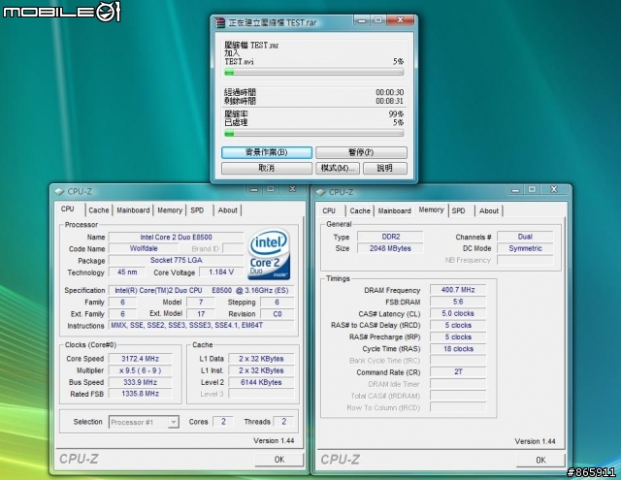621x480 pixels.
Task: Click the Intel Core 2 Duo logo
Action: click(x=269, y=254)
